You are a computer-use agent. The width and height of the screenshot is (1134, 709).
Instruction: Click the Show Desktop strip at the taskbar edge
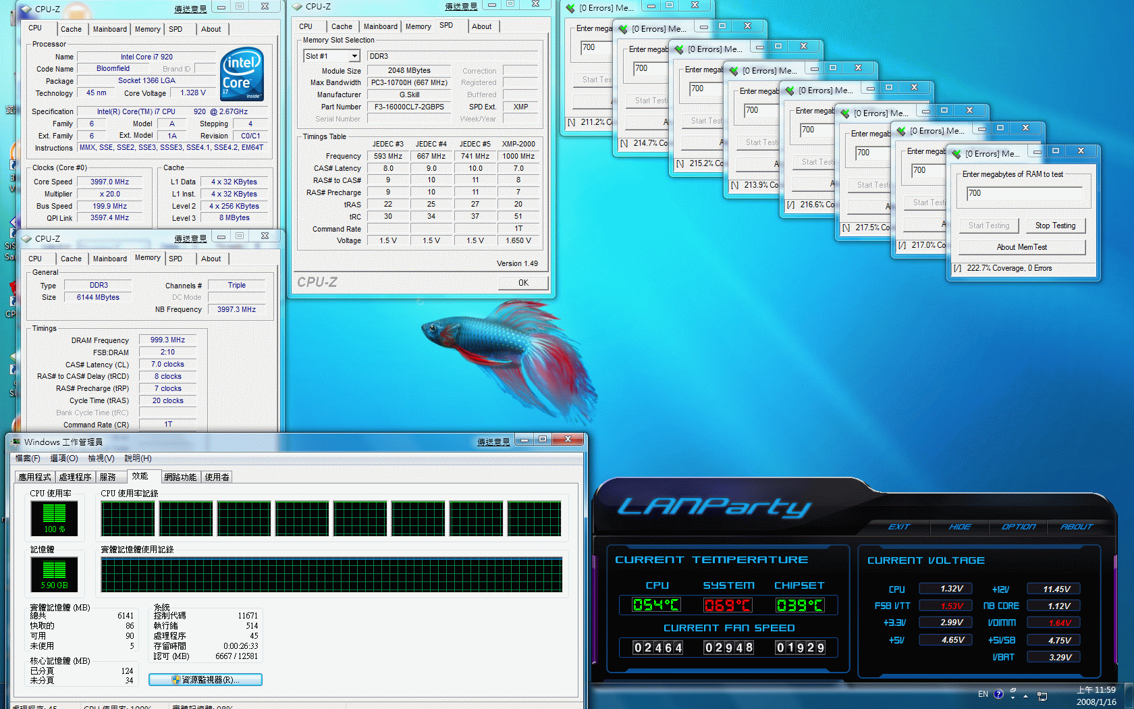click(x=1129, y=696)
